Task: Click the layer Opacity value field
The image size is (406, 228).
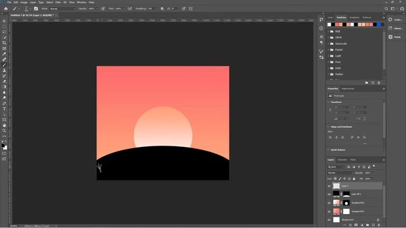Action: 368,173
